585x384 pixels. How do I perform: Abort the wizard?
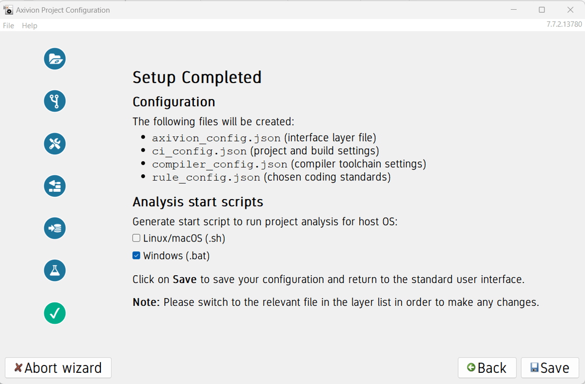(58, 368)
